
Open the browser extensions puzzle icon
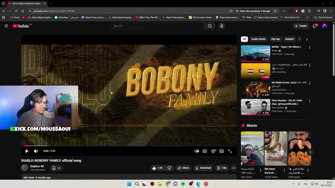point(309,11)
